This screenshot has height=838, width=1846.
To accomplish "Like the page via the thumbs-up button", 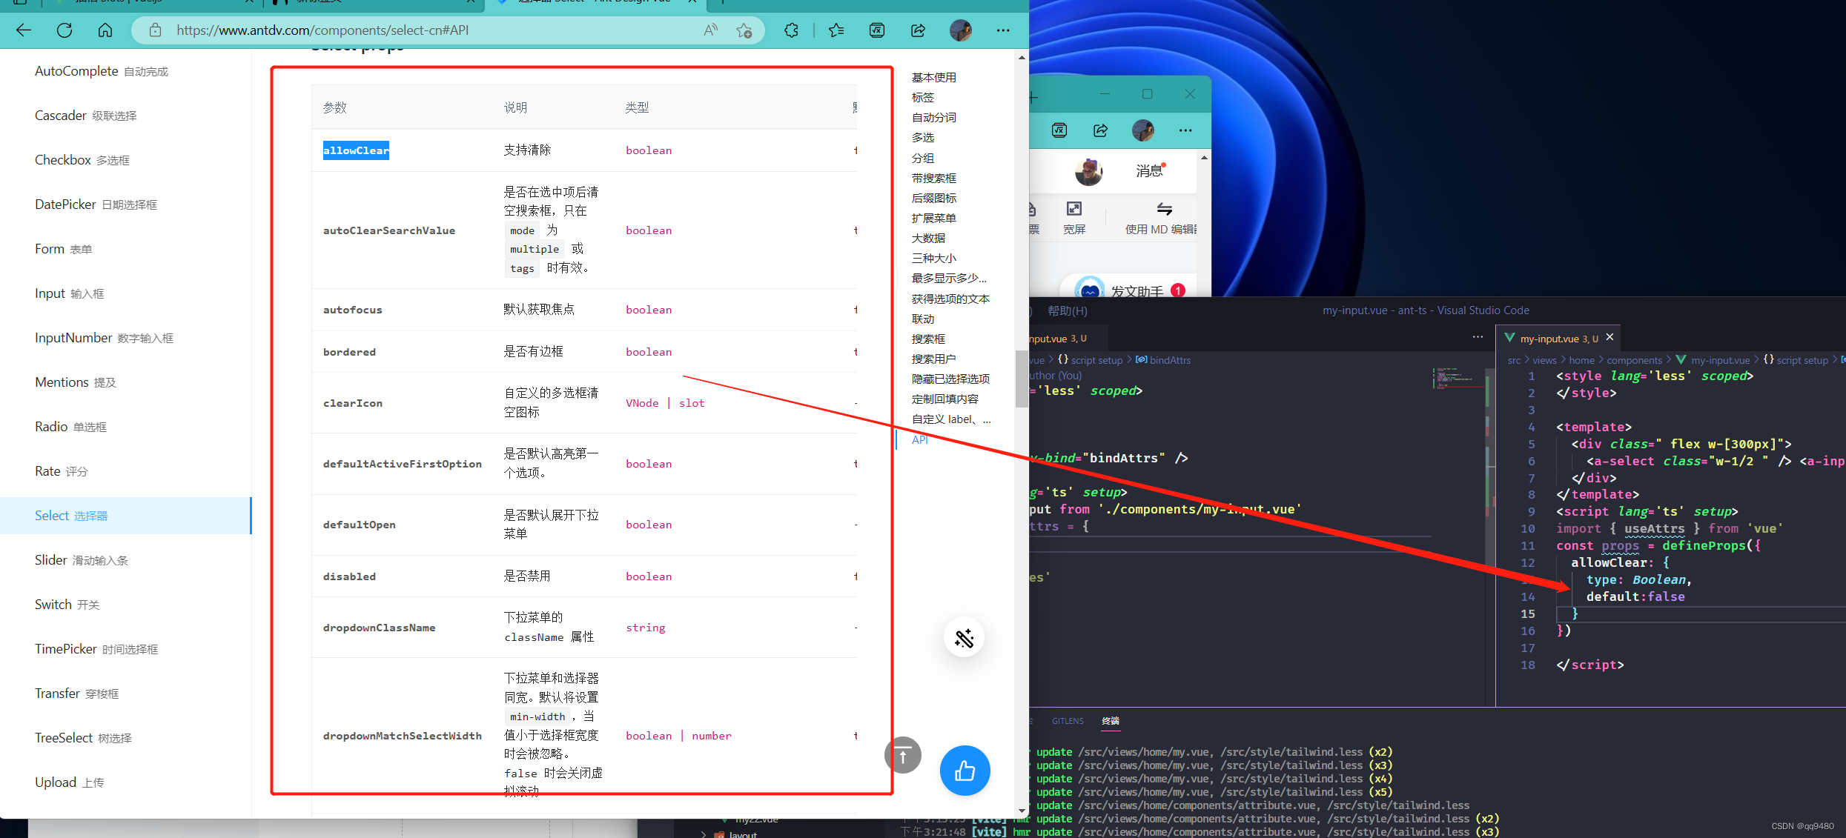I will (x=965, y=771).
